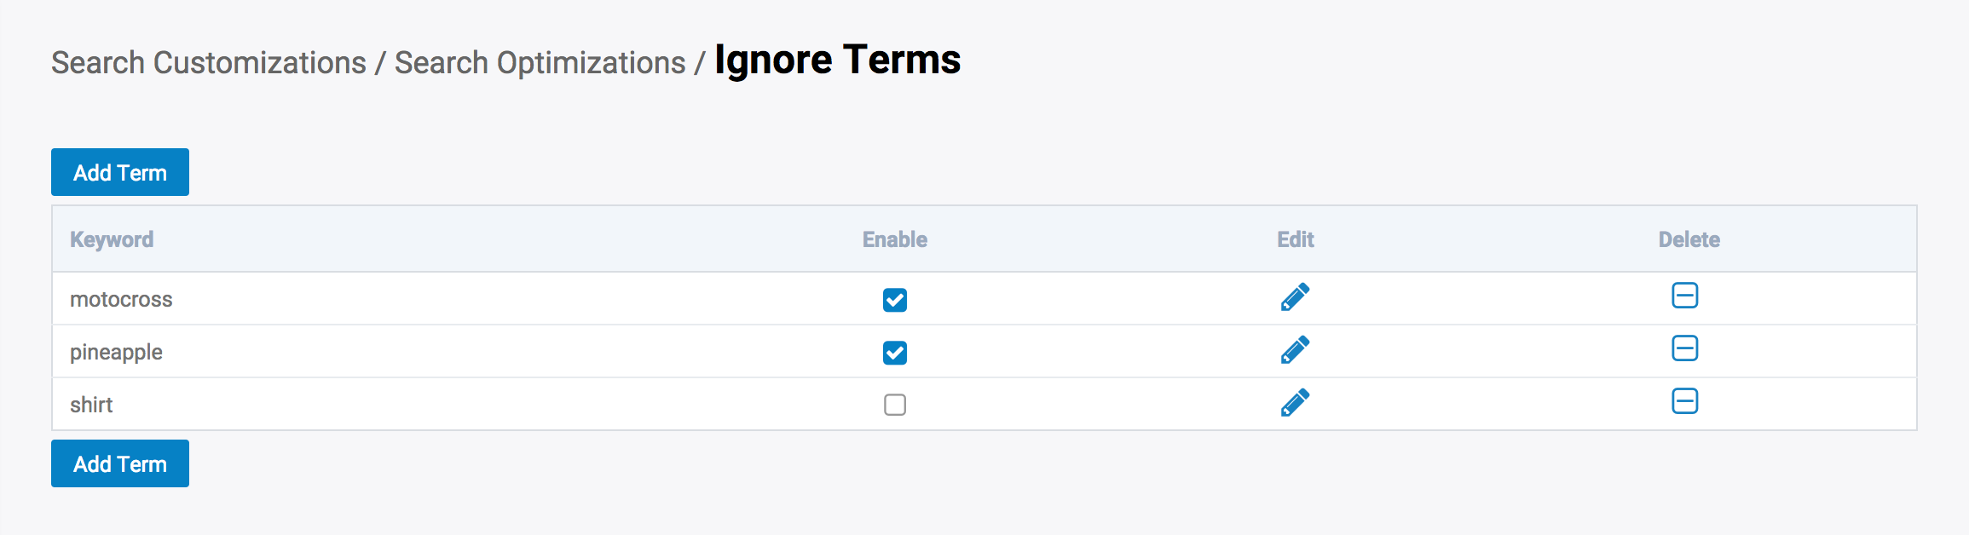Edit the pineapple ignore term
Screen dimensions: 1969x535
click(x=1295, y=350)
